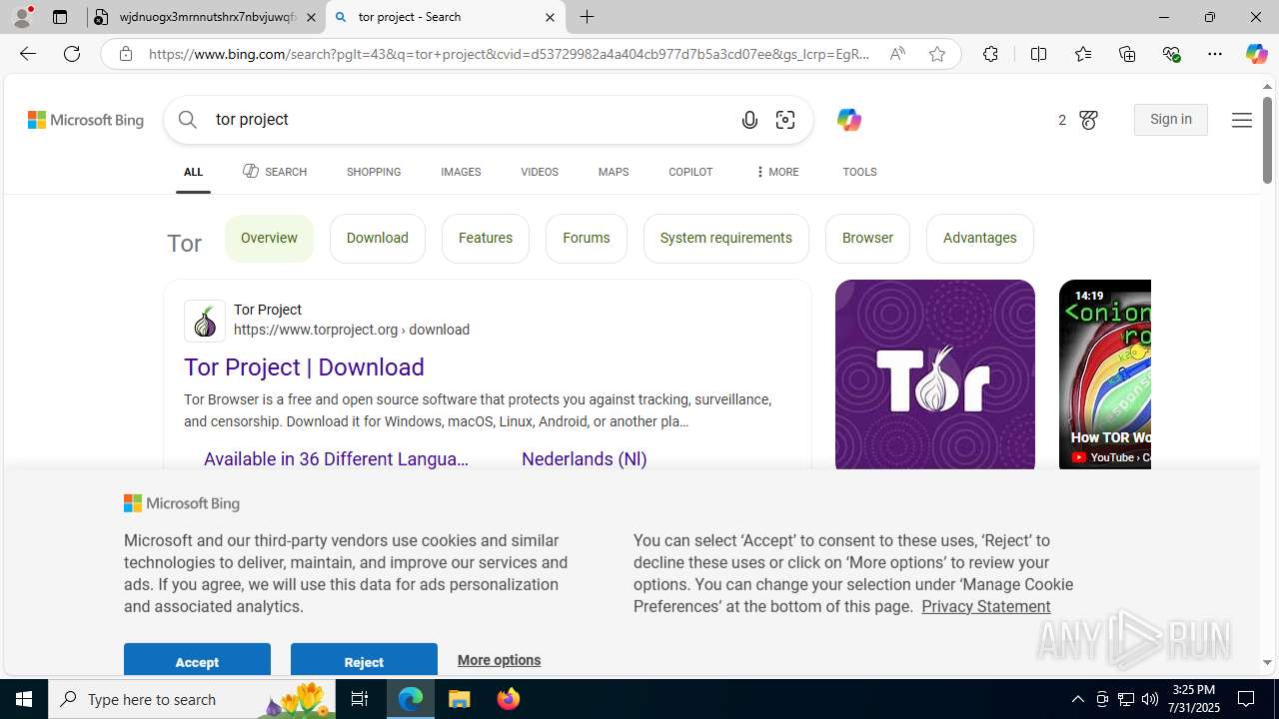This screenshot has height=719, width=1279.
Task: Select the Download chip
Action: click(x=378, y=238)
